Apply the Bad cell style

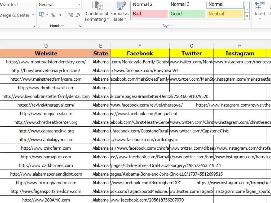point(149,14)
